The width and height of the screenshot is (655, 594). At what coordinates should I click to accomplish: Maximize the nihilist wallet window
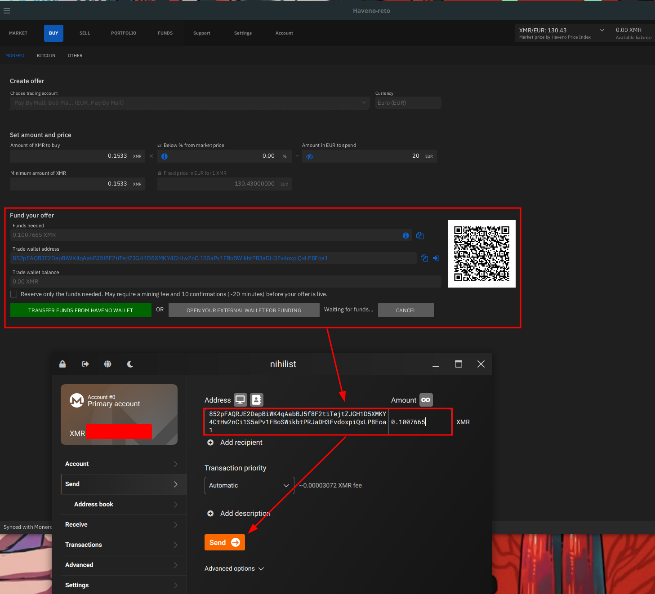459,364
